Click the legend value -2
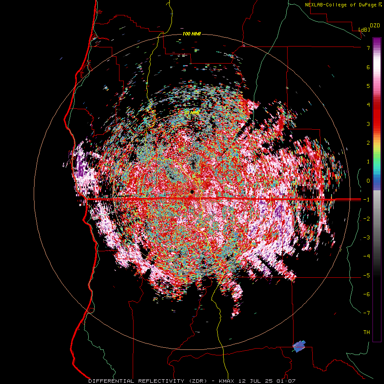The width and height of the screenshot is (384, 384). pyautogui.click(x=367, y=218)
